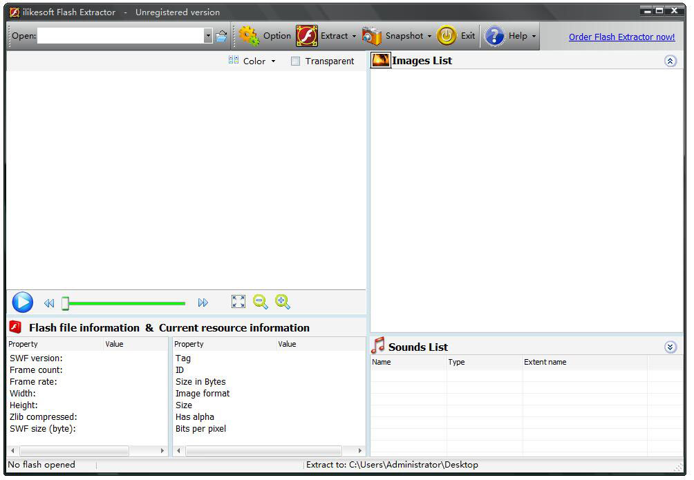Viewport: 694px width, 480px height.
Task: Collapse the Images List panel
Action: tap(670, 61)
